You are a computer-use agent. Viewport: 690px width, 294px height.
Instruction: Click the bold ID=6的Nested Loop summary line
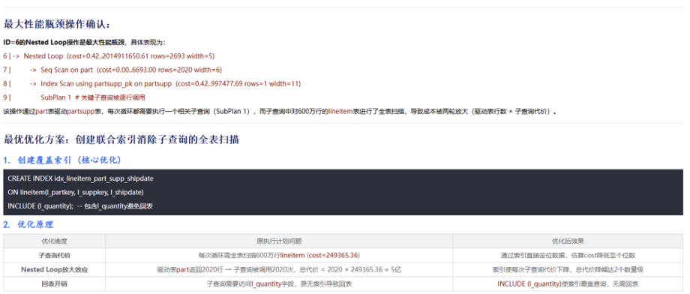point(84,42)
